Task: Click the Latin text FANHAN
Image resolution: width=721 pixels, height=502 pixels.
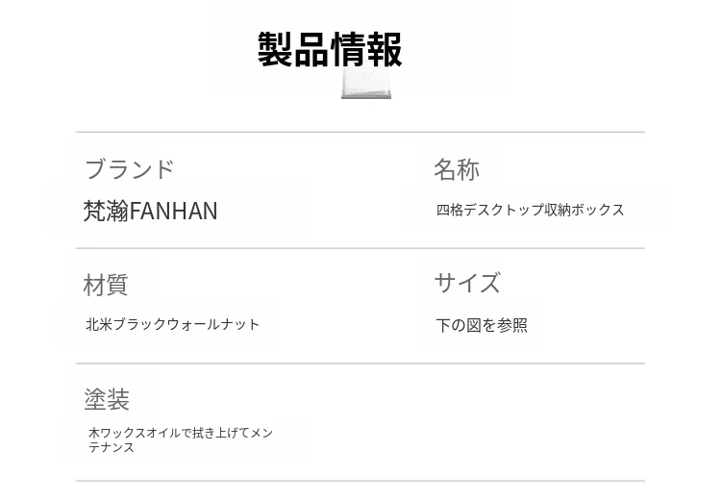Action: (x=174, y=211)
